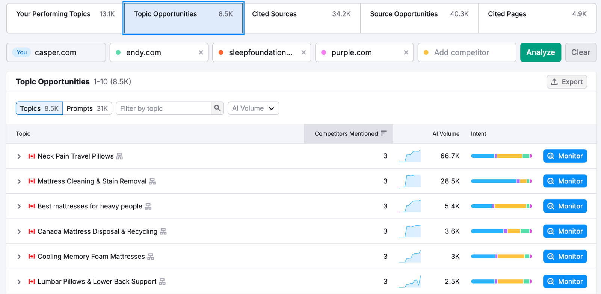
Task: Click trend chart for Lumbar Pillows row
Action: click(x=410, y=281)
